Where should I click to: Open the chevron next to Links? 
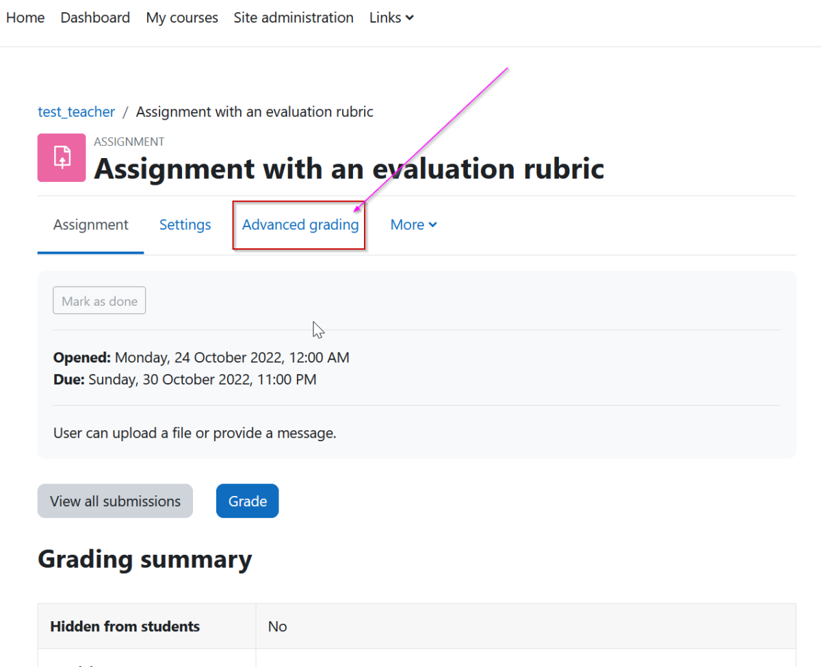coord(410,18)
